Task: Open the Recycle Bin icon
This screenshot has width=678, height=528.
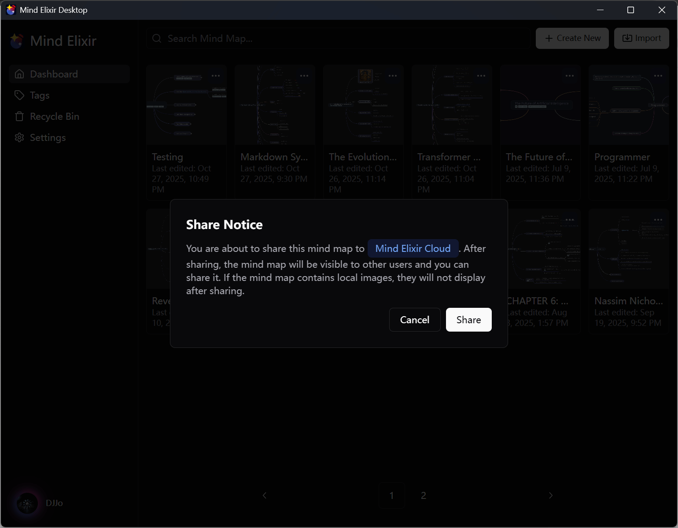Action: tap(19, 116)
